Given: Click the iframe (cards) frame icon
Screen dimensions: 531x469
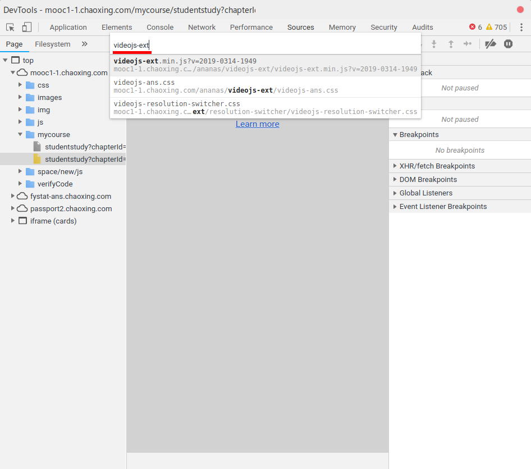Looking at the screenshot, I should coord(22,221).
